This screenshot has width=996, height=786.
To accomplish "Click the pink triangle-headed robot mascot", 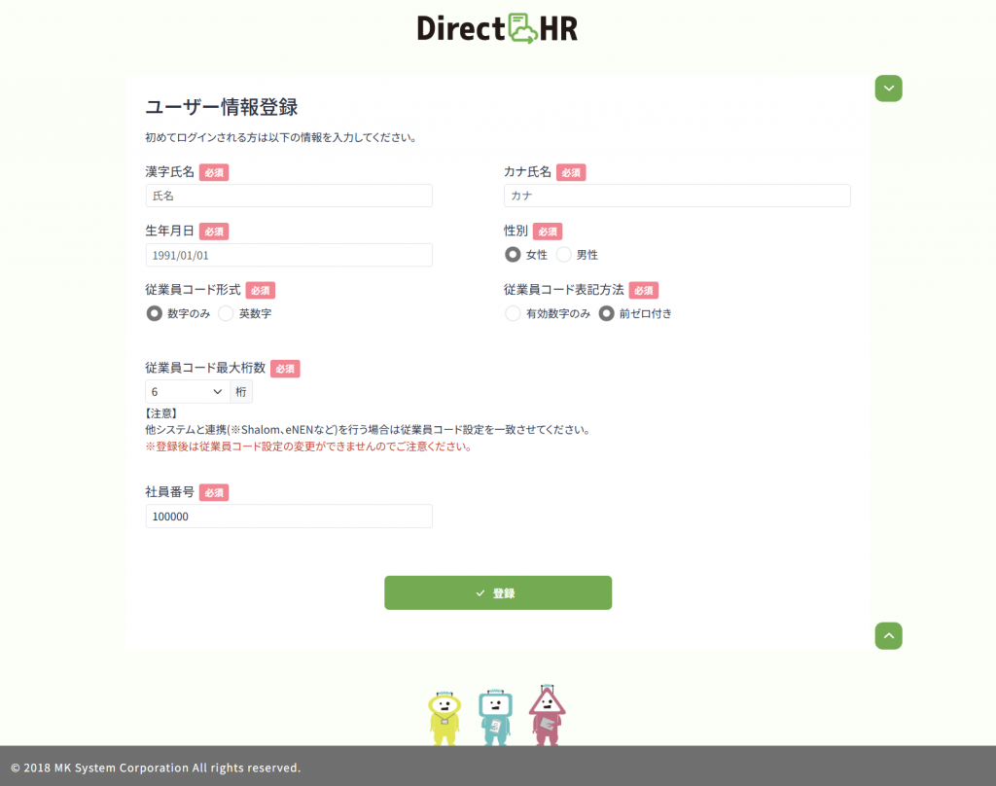I will (x=547, y=714).
